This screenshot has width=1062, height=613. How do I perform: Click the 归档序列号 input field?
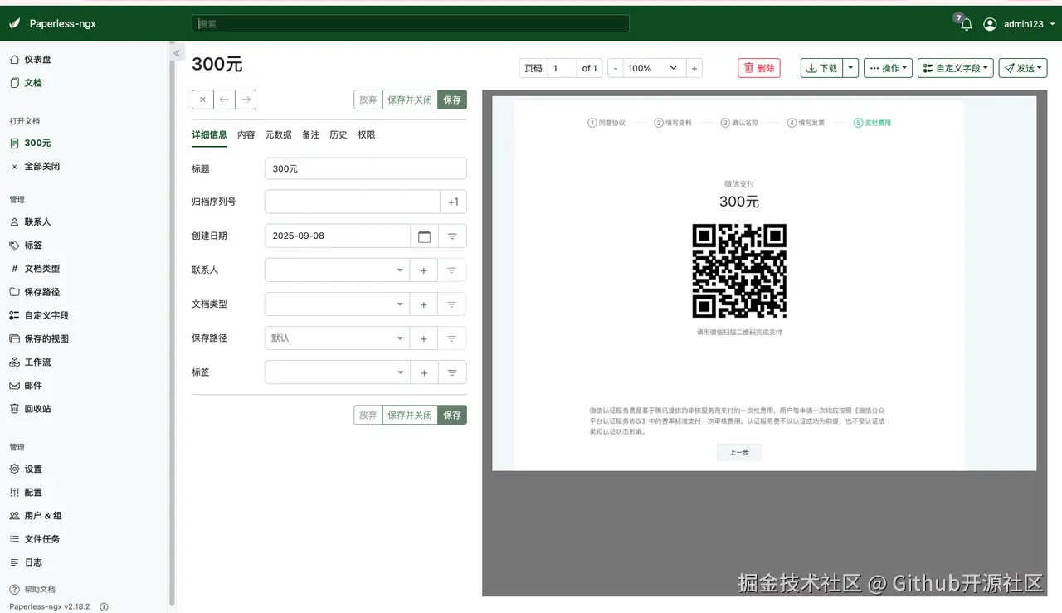pos(352,202)
